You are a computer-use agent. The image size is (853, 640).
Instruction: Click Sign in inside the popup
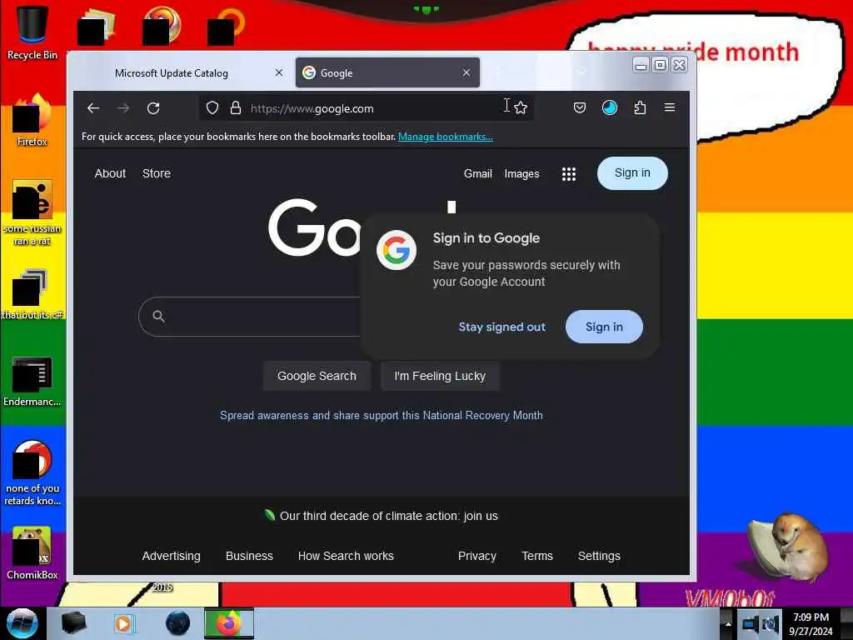pos(604,327)
